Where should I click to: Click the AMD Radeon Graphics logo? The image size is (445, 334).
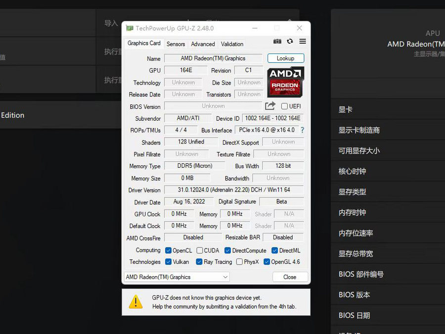pos(285,83)
